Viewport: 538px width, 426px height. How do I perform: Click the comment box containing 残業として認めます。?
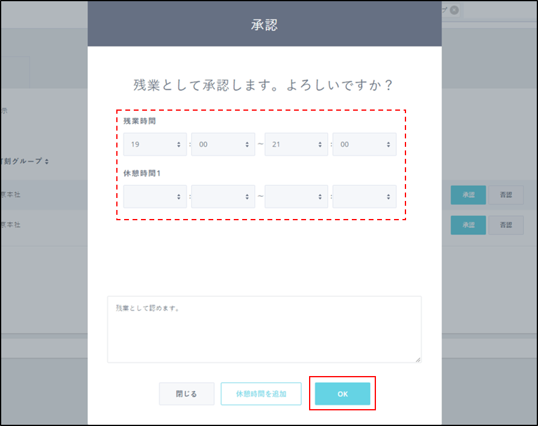coord(264,329)
